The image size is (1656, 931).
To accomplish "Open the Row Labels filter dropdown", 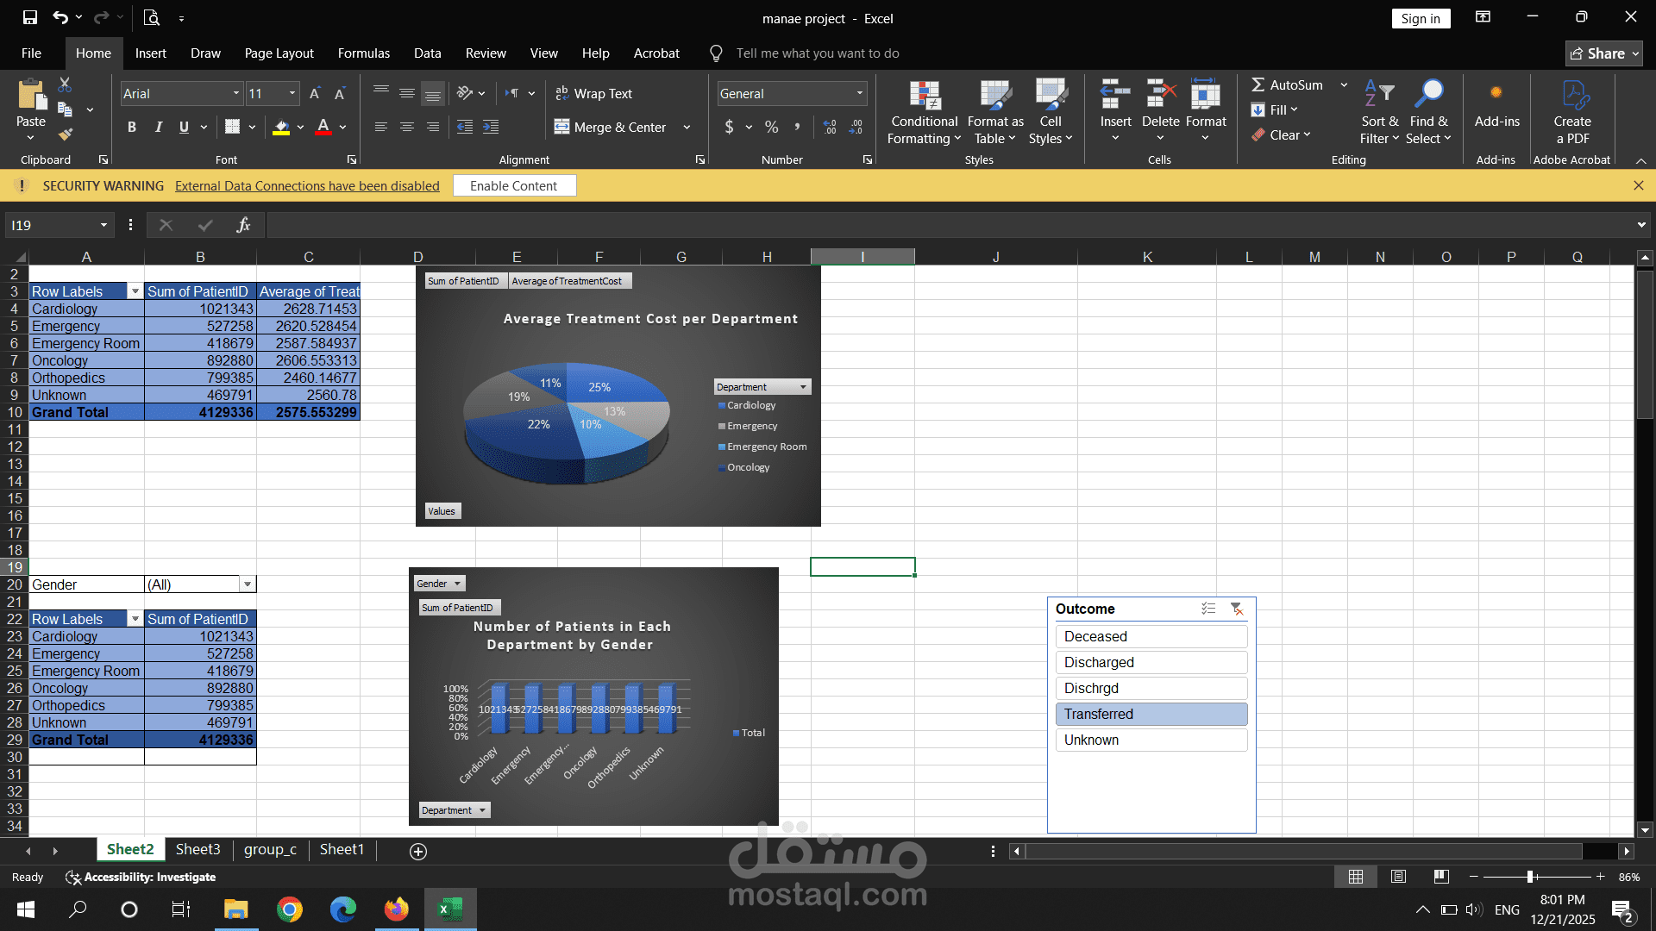I will (135, 291).
